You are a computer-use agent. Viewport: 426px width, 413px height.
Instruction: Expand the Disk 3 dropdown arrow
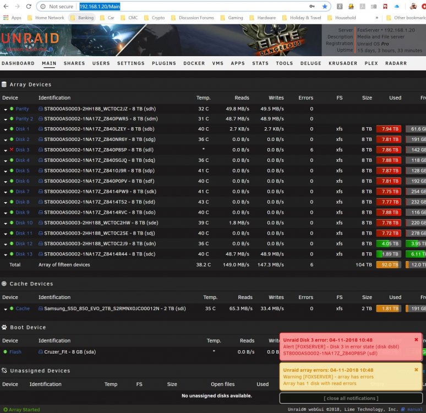pos(6,150)
